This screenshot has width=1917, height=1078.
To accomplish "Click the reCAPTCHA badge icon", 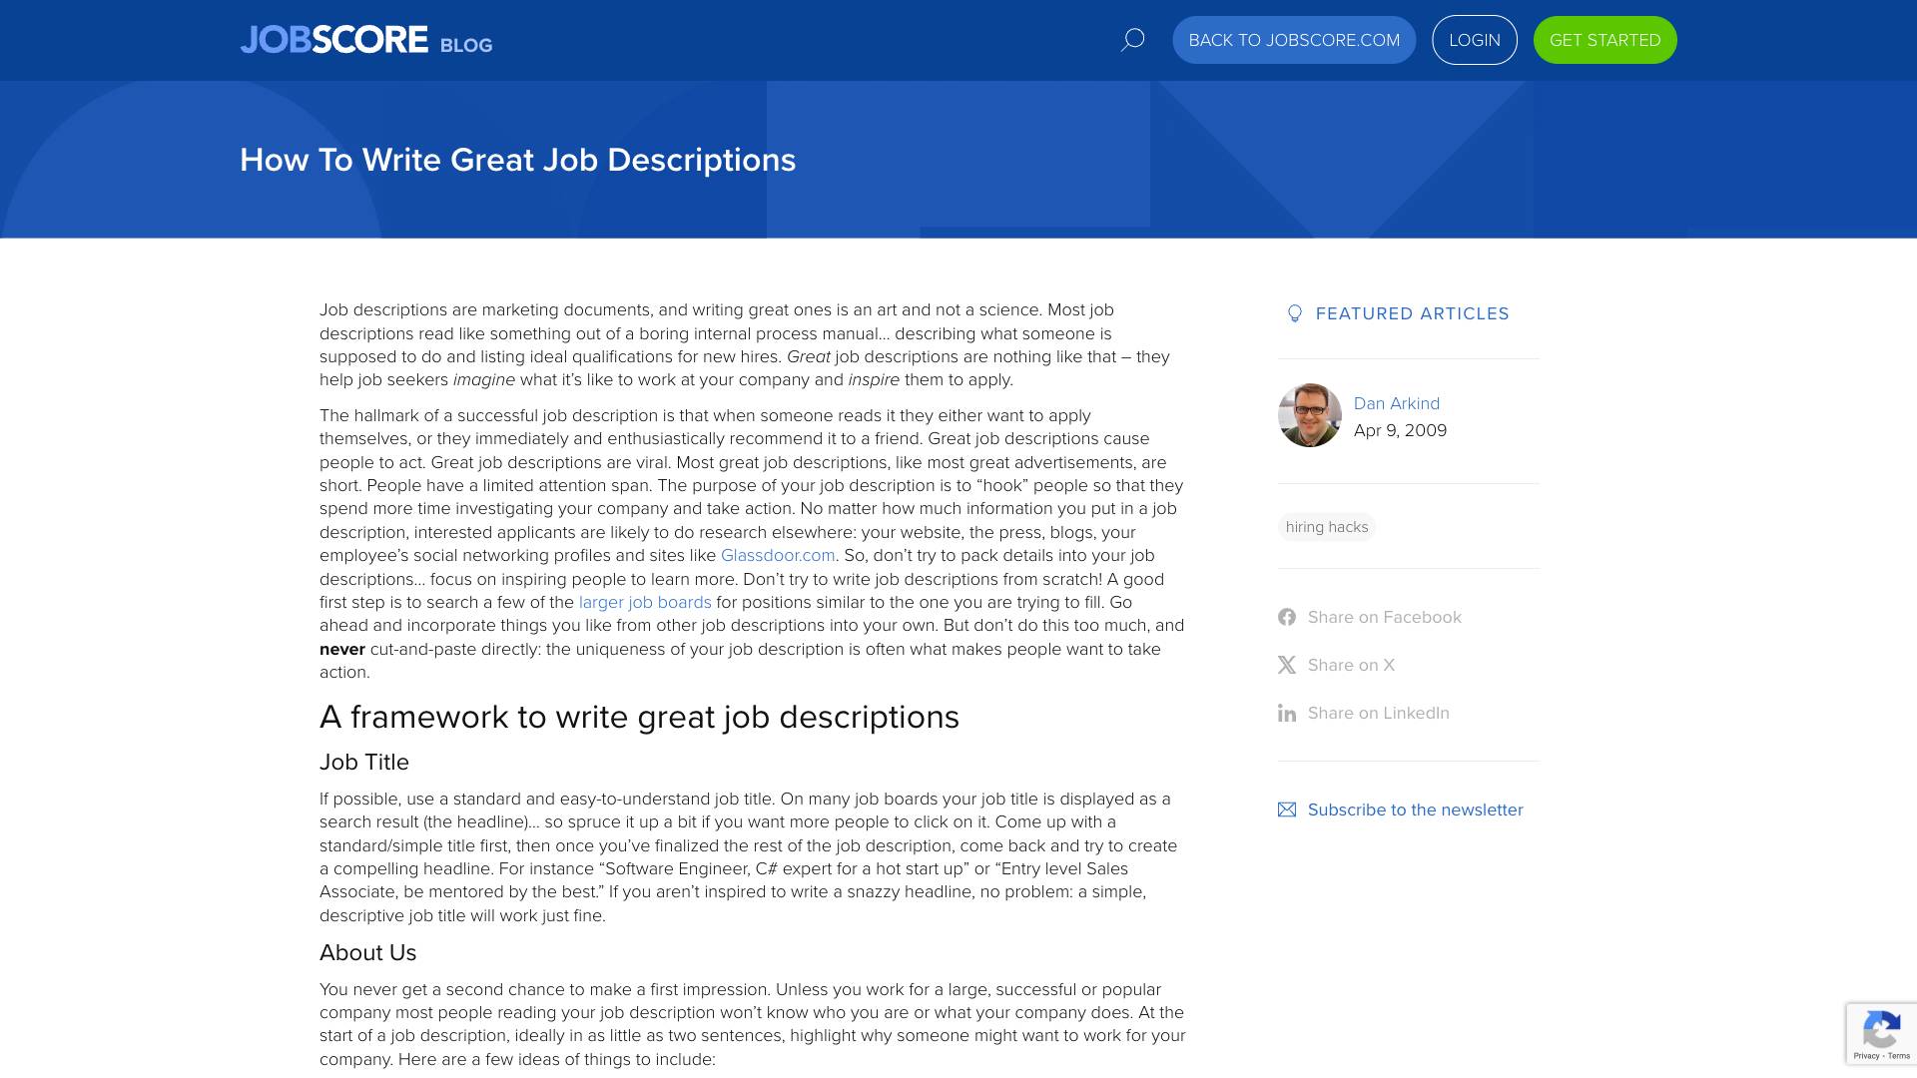I will [1881, 1030].
